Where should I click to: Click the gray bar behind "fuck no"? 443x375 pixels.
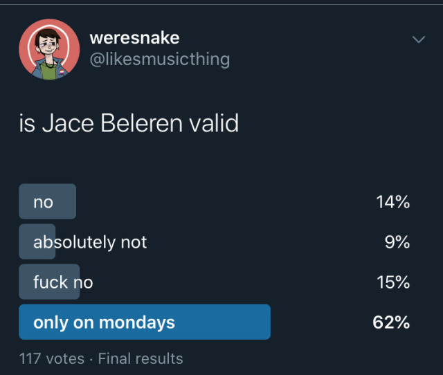pos(49,282)
